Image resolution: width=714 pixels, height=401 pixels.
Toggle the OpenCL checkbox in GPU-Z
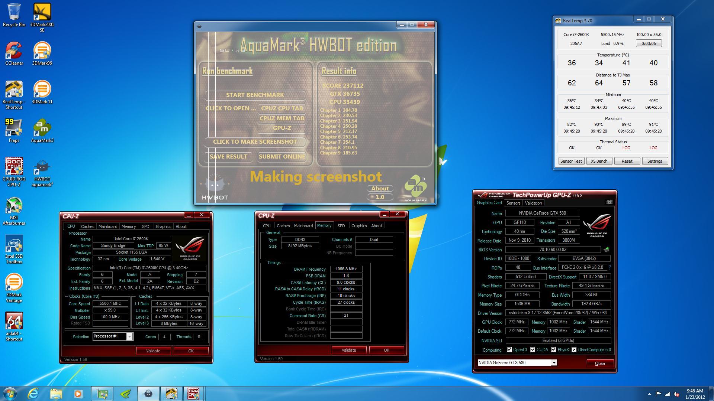click(x=509, y=350)
